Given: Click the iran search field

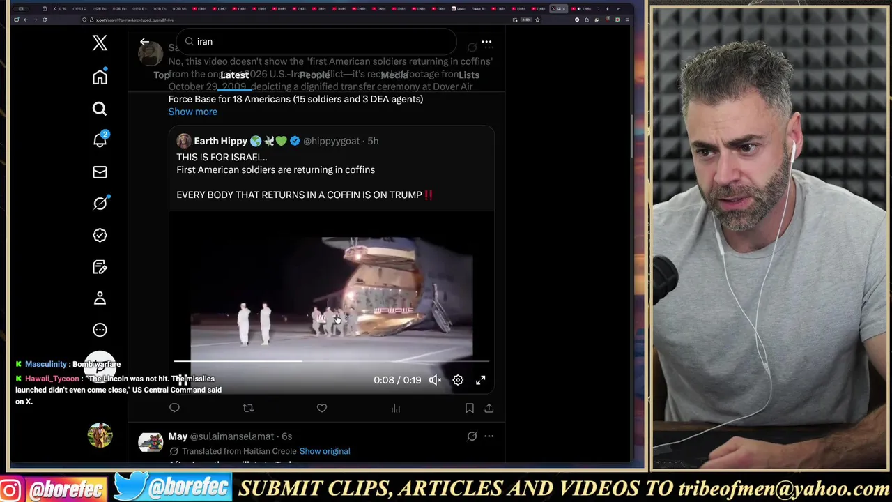Looking at the screenshot, I should coord(317,42).
